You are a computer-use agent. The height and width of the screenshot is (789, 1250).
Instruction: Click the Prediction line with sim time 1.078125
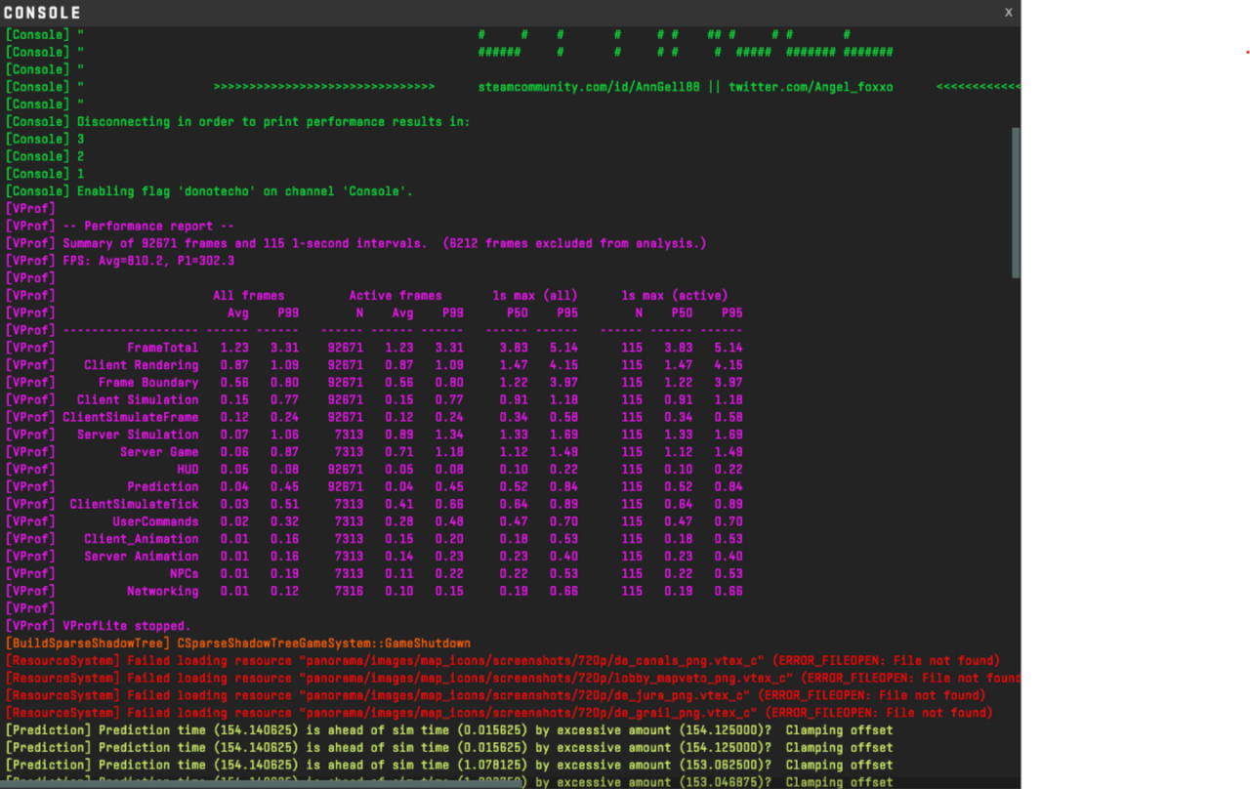(449, 765)
